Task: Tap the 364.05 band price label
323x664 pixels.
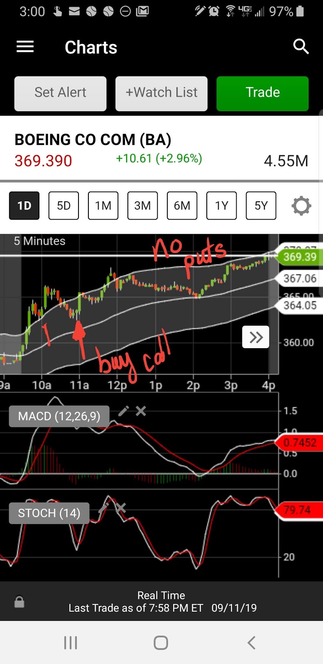Action: pos(299,305)
